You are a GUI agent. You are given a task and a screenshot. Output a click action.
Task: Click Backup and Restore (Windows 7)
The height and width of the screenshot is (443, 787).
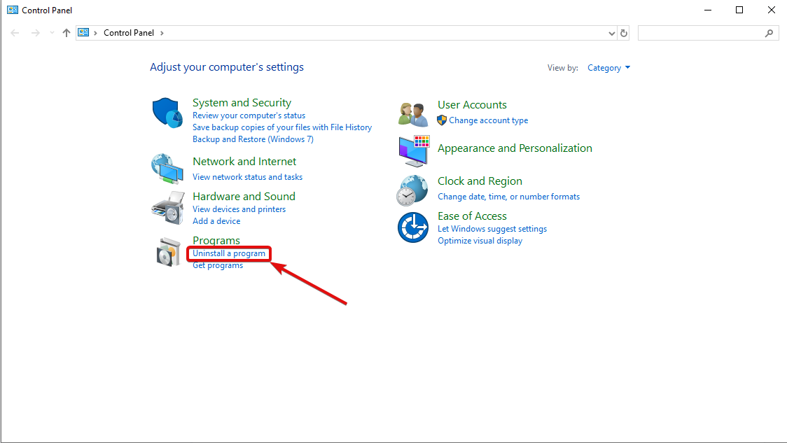[x=253, y=139]
